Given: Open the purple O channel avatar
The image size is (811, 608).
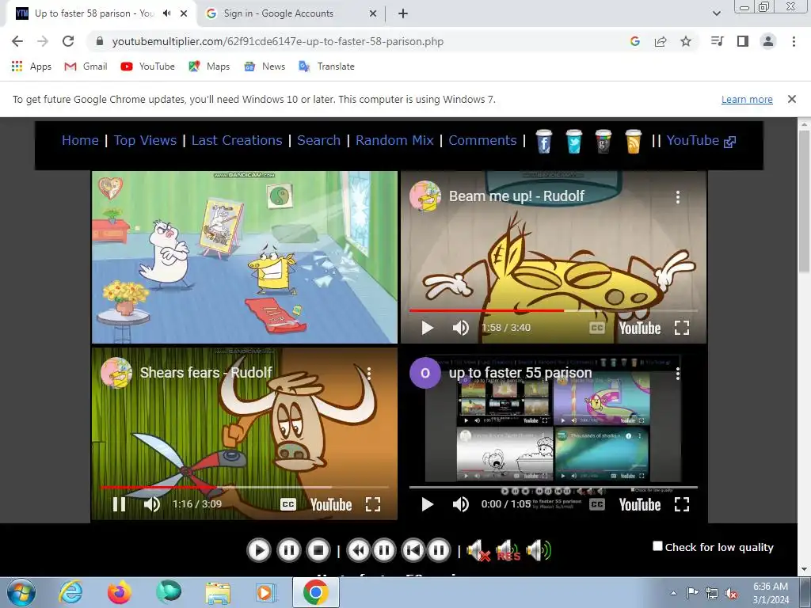Looking at the screenshot, I should coord(425,373).
